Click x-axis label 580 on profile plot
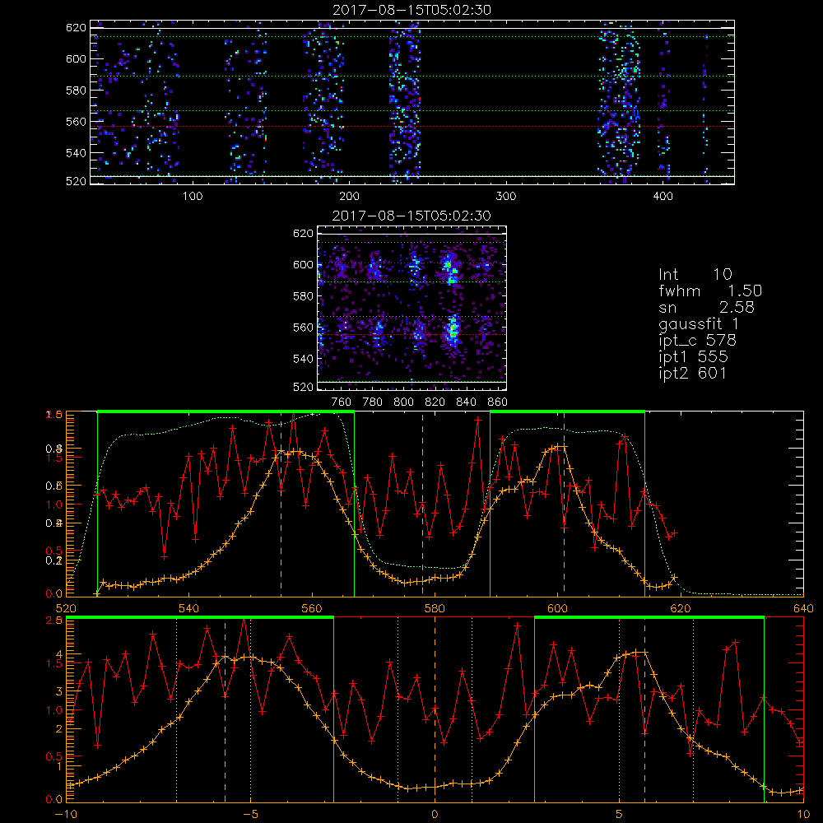 click(x=435, y=609)
